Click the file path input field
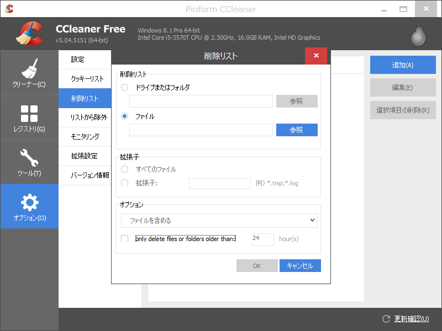 pos(201,130)
